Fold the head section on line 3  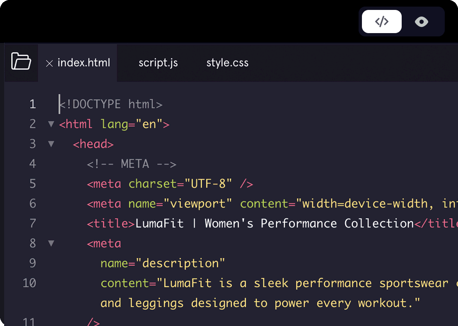click(x=51, y=144)
